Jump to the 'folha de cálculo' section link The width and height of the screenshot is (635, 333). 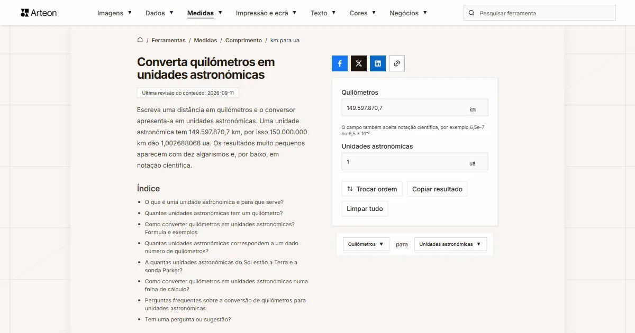(x=226, y=285)
